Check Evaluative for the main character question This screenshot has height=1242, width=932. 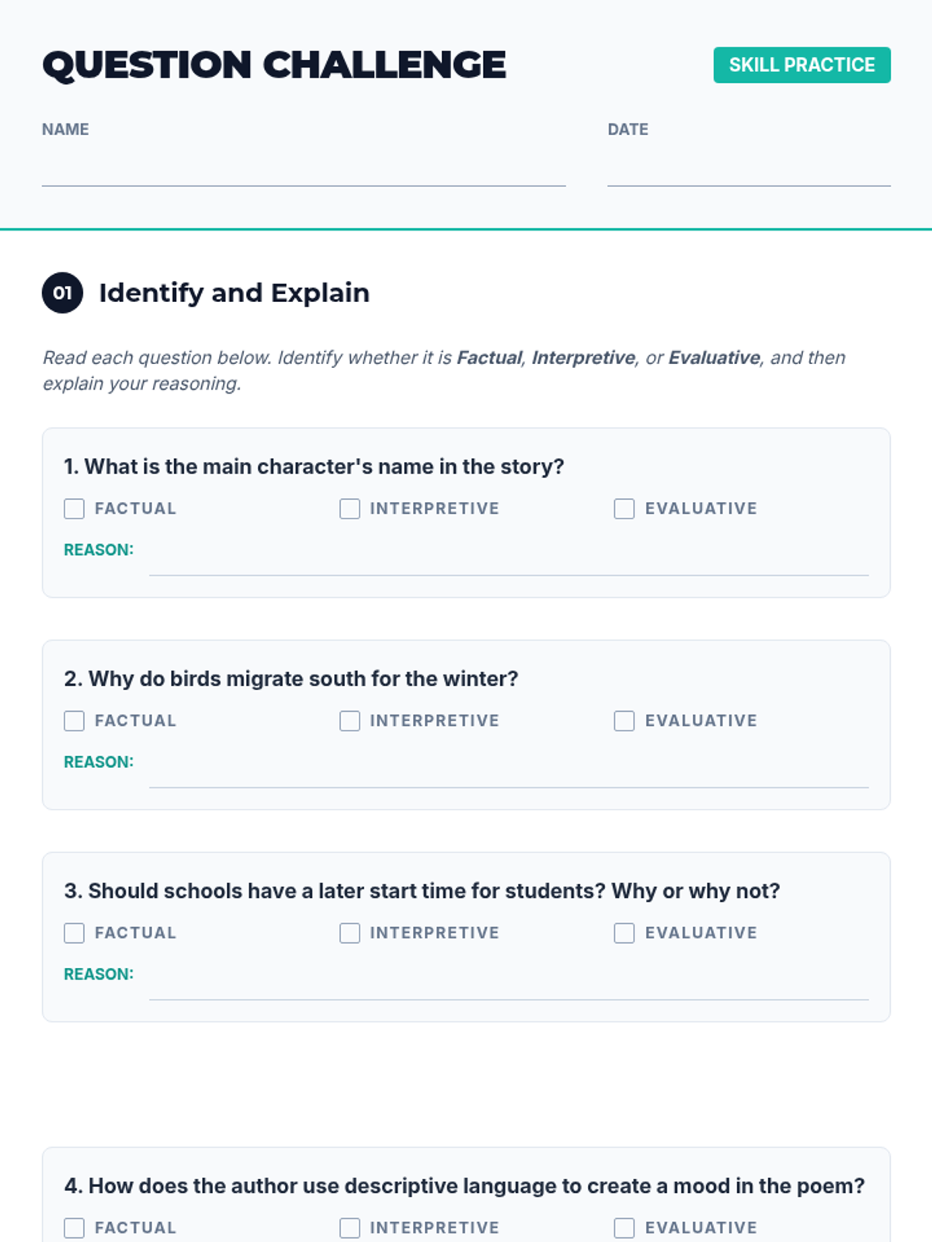click(x=624, y=508)
